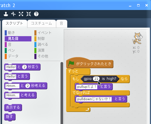Click the green flag icon on hat block
The height and width of the screenshot is (124, 151).
tap(71, 63)
